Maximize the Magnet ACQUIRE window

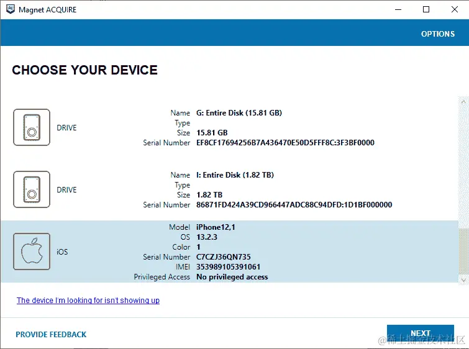426,9
